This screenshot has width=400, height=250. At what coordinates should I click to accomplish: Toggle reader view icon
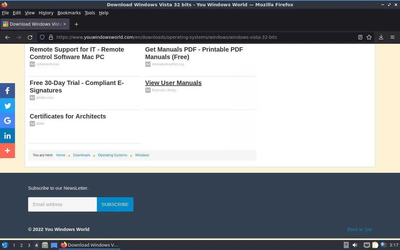coord(360,37)
